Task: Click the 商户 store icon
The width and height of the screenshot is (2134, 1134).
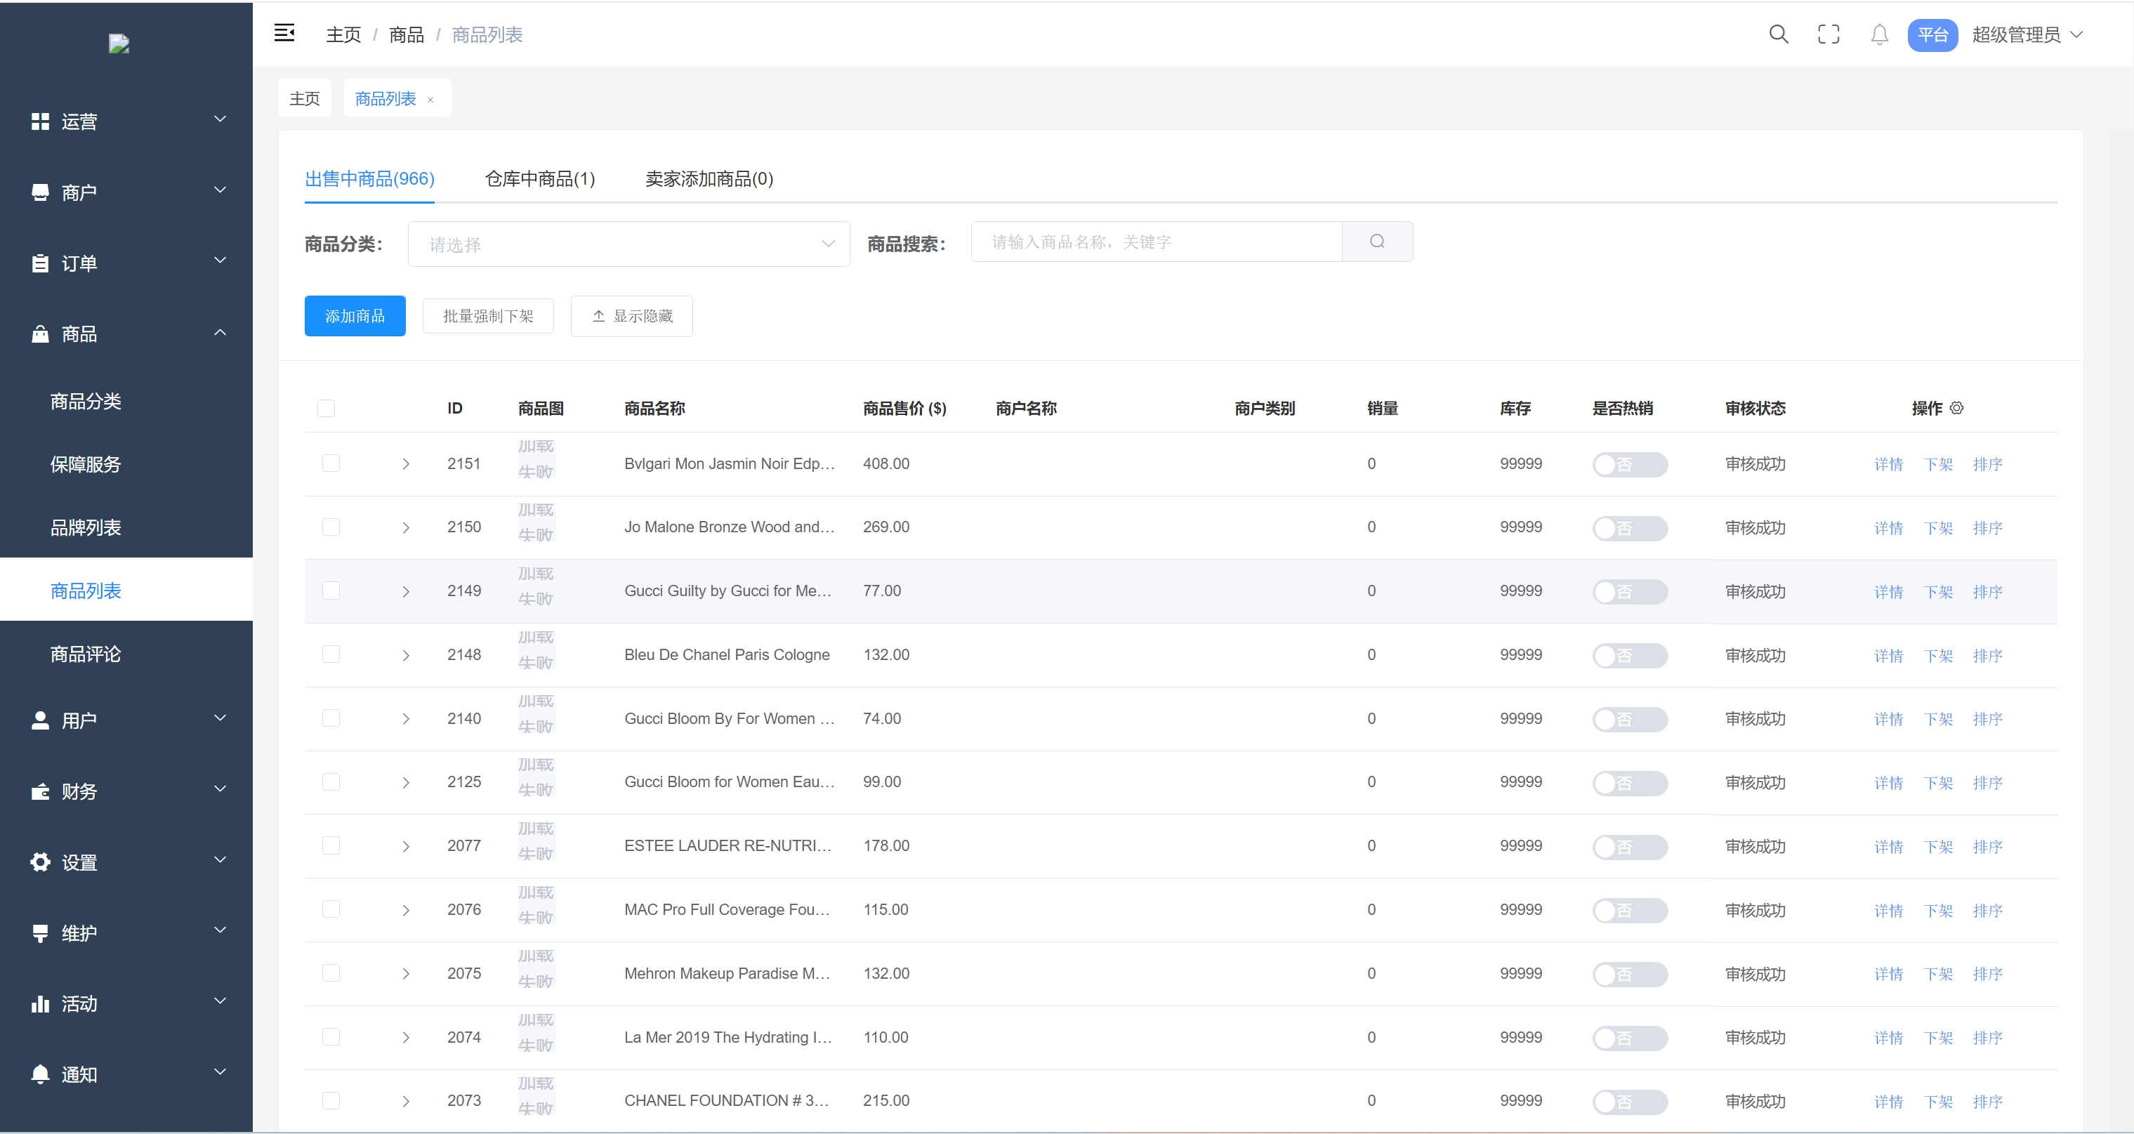Action: (40, 192)
